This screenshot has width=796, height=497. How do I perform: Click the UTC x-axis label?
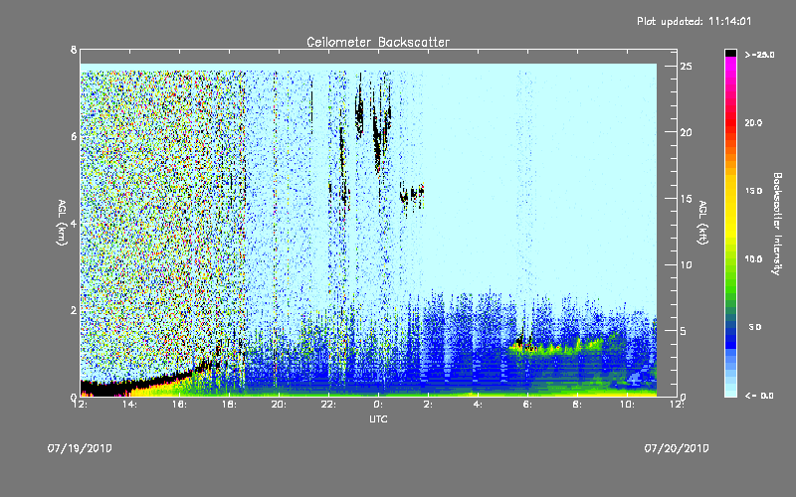tap(378, 418)
